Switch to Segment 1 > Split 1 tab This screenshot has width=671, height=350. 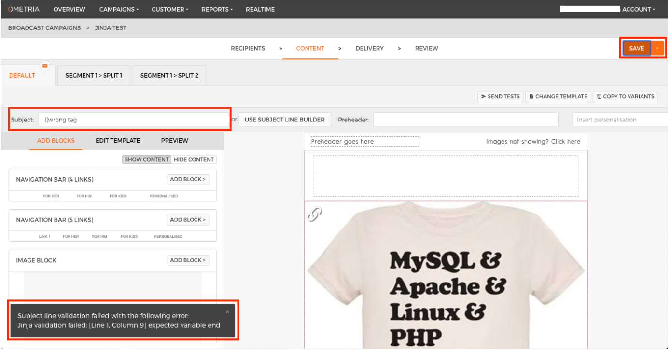pos(94,75)
